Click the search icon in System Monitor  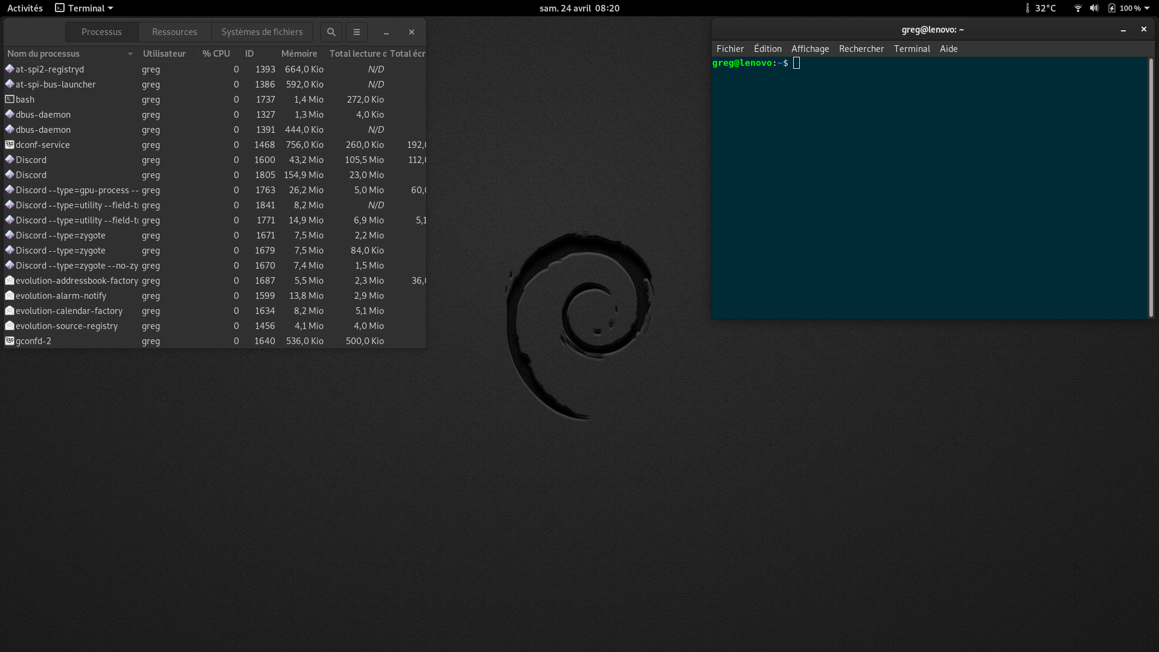(x=331, y=32)
